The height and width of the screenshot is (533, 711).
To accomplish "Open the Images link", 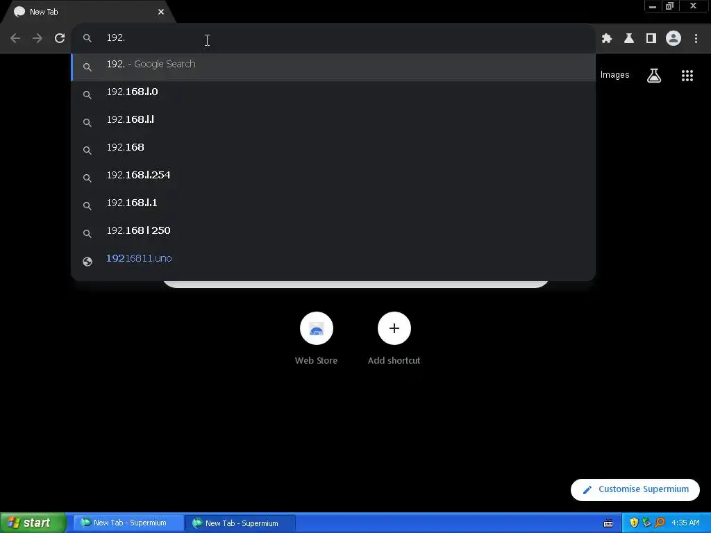I will (615, 75).
